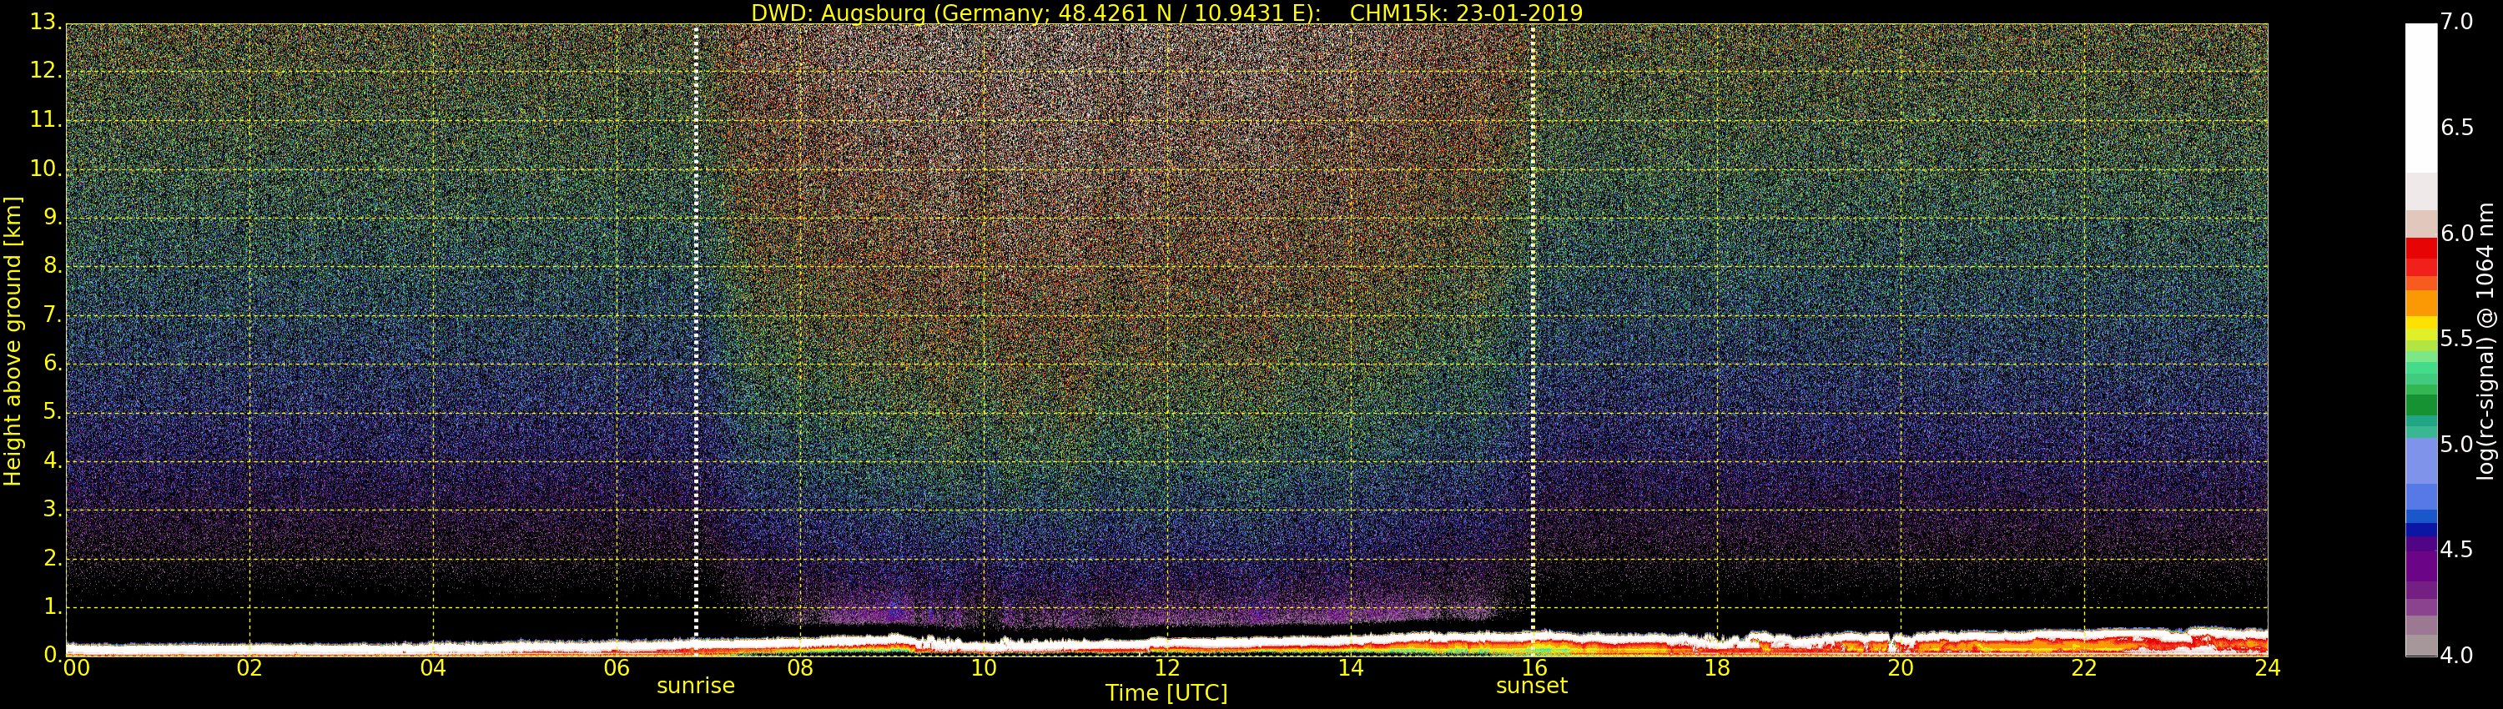2503x709 pixels.
Task: Click height tick label '3.'
Action: 52,509
